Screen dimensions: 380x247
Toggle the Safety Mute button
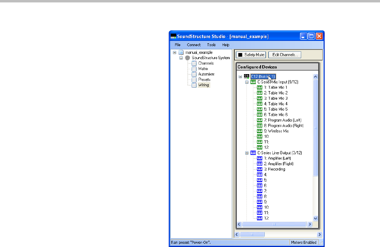(251, 55)
